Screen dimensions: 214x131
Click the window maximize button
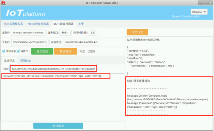[x=201, y=3]
